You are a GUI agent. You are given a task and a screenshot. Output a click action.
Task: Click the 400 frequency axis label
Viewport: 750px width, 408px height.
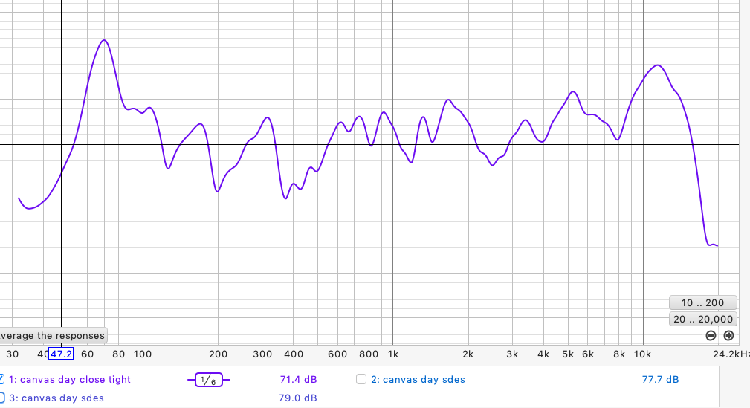[x=294, y=354]
